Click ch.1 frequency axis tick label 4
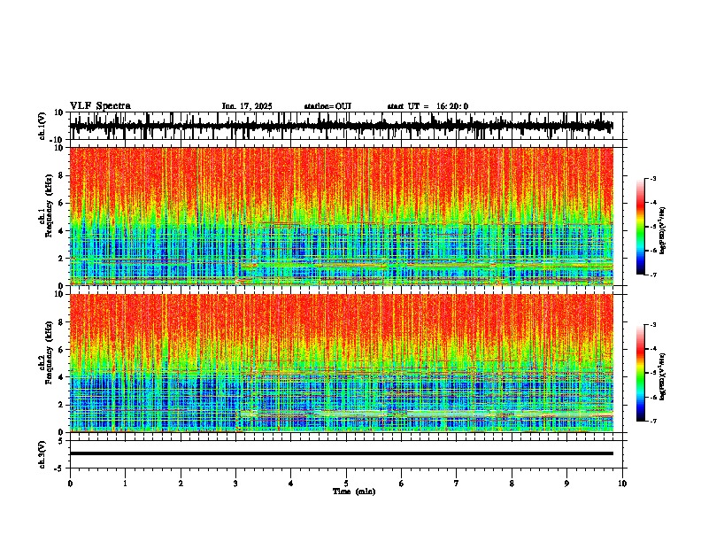The height and width of the screenshot is (542, 701). [61, 231]
